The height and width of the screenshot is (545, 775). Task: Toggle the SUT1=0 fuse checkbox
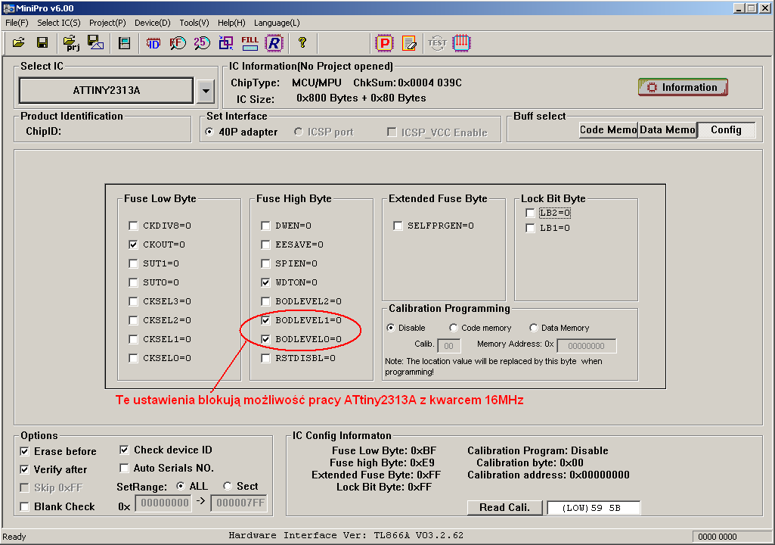click(133, 263)
